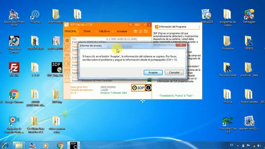
Task: Select the Video Web Camera desktop icon
Action: (14, 44)
